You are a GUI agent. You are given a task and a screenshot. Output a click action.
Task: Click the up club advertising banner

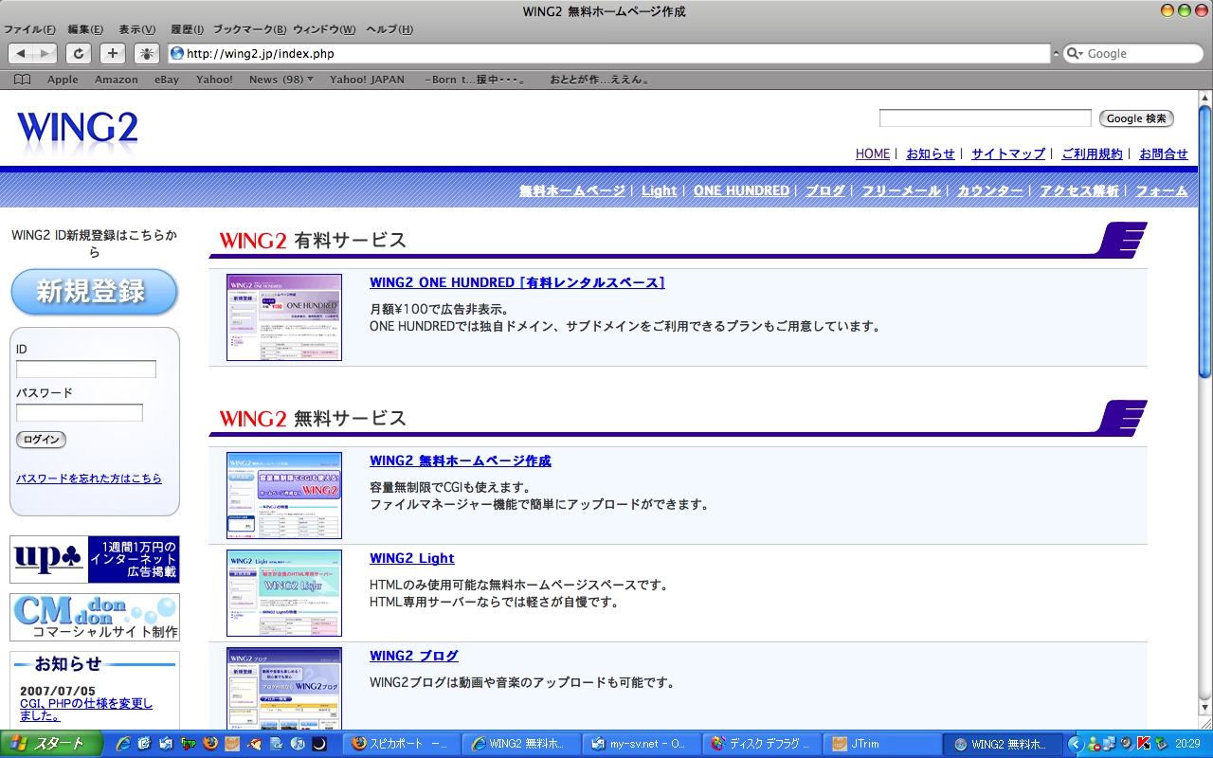[x=95, y=560]
